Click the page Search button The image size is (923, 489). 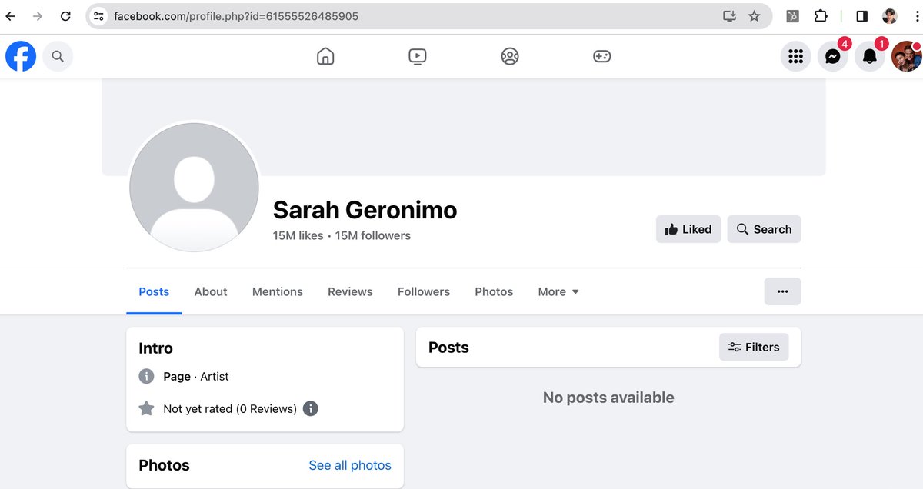(x=765, y=229)
